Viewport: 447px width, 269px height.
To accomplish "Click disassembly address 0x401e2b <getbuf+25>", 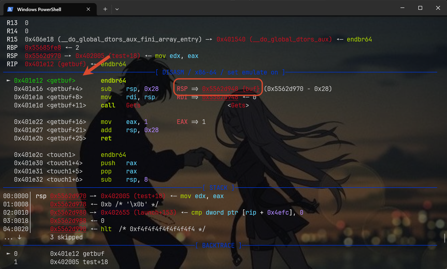I will click(50, 138).
